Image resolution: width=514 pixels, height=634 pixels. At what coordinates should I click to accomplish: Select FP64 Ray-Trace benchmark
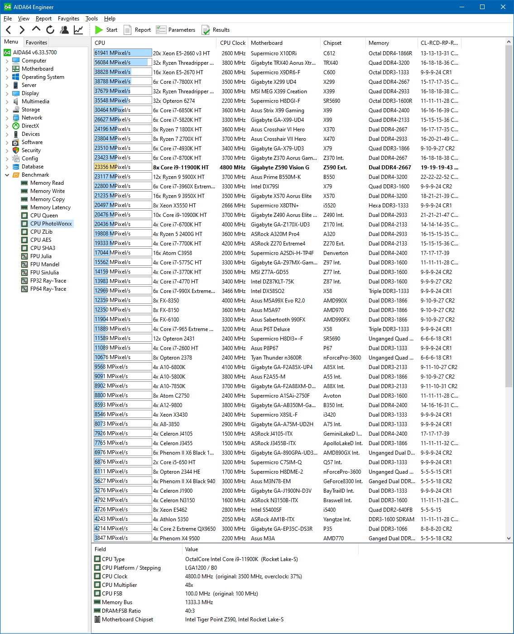point(48,289)
